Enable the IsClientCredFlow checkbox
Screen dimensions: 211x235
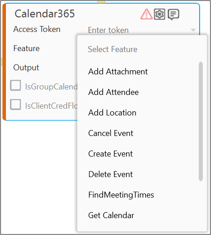click(x=15, y=104)
